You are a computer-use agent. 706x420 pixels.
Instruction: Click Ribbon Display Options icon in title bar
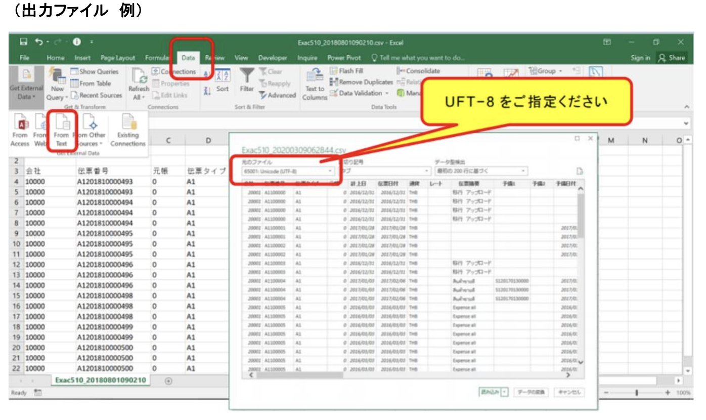pyautogui.click(x=607, y=42)
